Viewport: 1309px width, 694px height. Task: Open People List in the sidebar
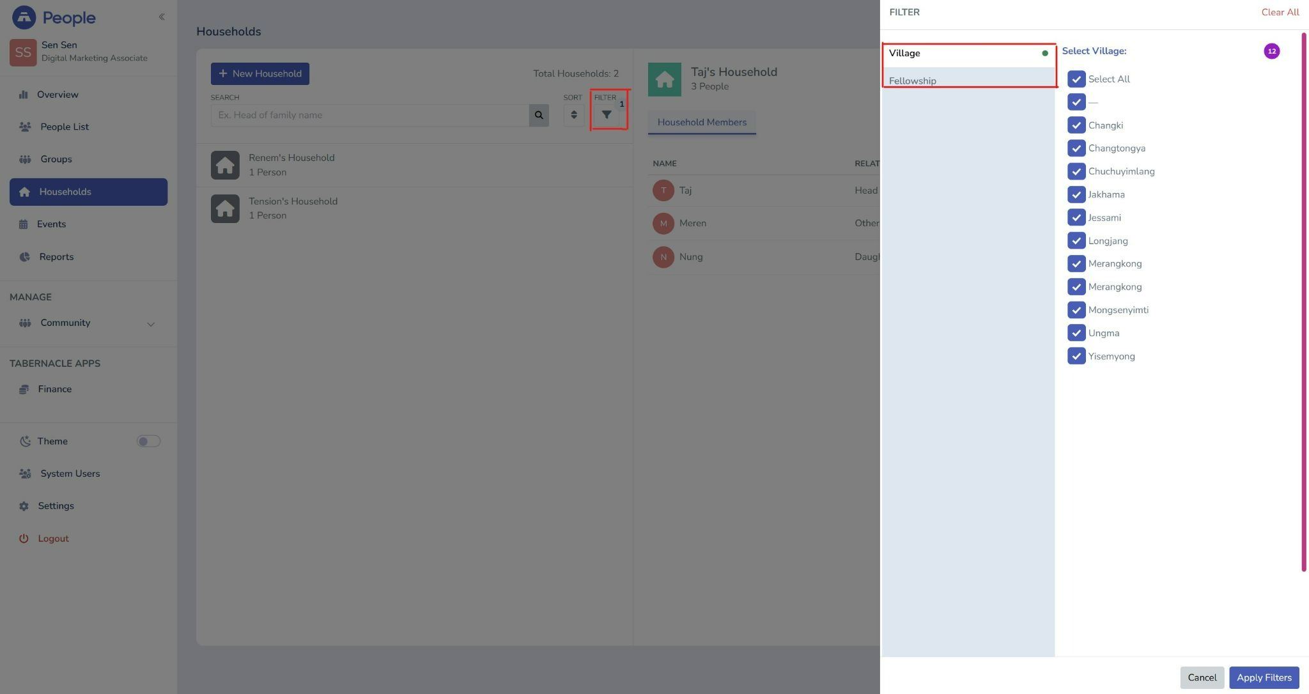pos(65,127)
